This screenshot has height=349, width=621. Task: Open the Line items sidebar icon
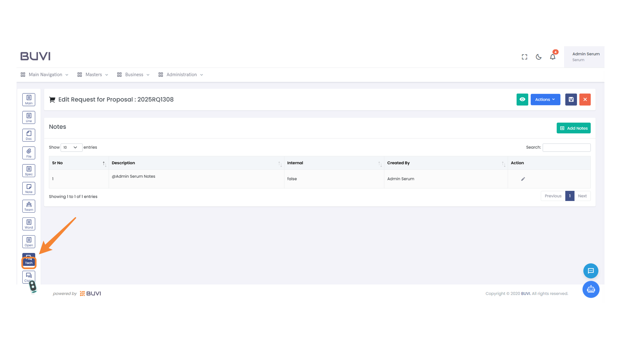click(x=29, y=117)
